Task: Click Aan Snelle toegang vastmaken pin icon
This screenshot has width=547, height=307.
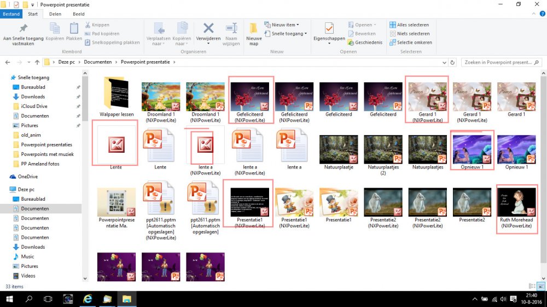Action: point(23,28)
